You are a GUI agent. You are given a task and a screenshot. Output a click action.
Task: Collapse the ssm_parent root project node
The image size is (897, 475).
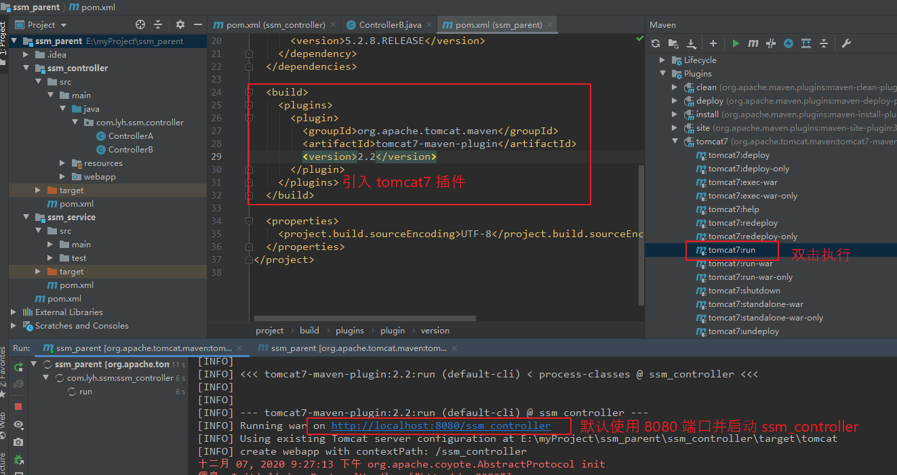(15, 41)
